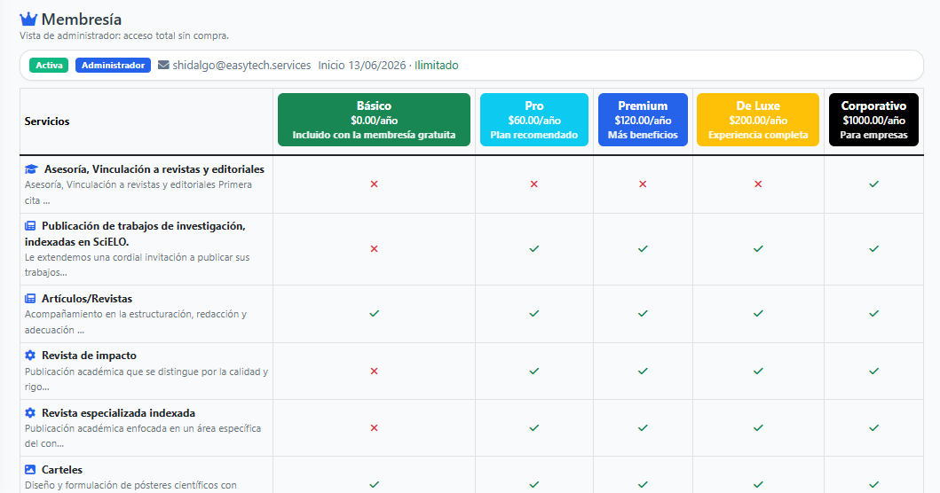Screen dimensions: 940x493
Task: Open the Artículos/Revistas service title
Action: point(87,298)
